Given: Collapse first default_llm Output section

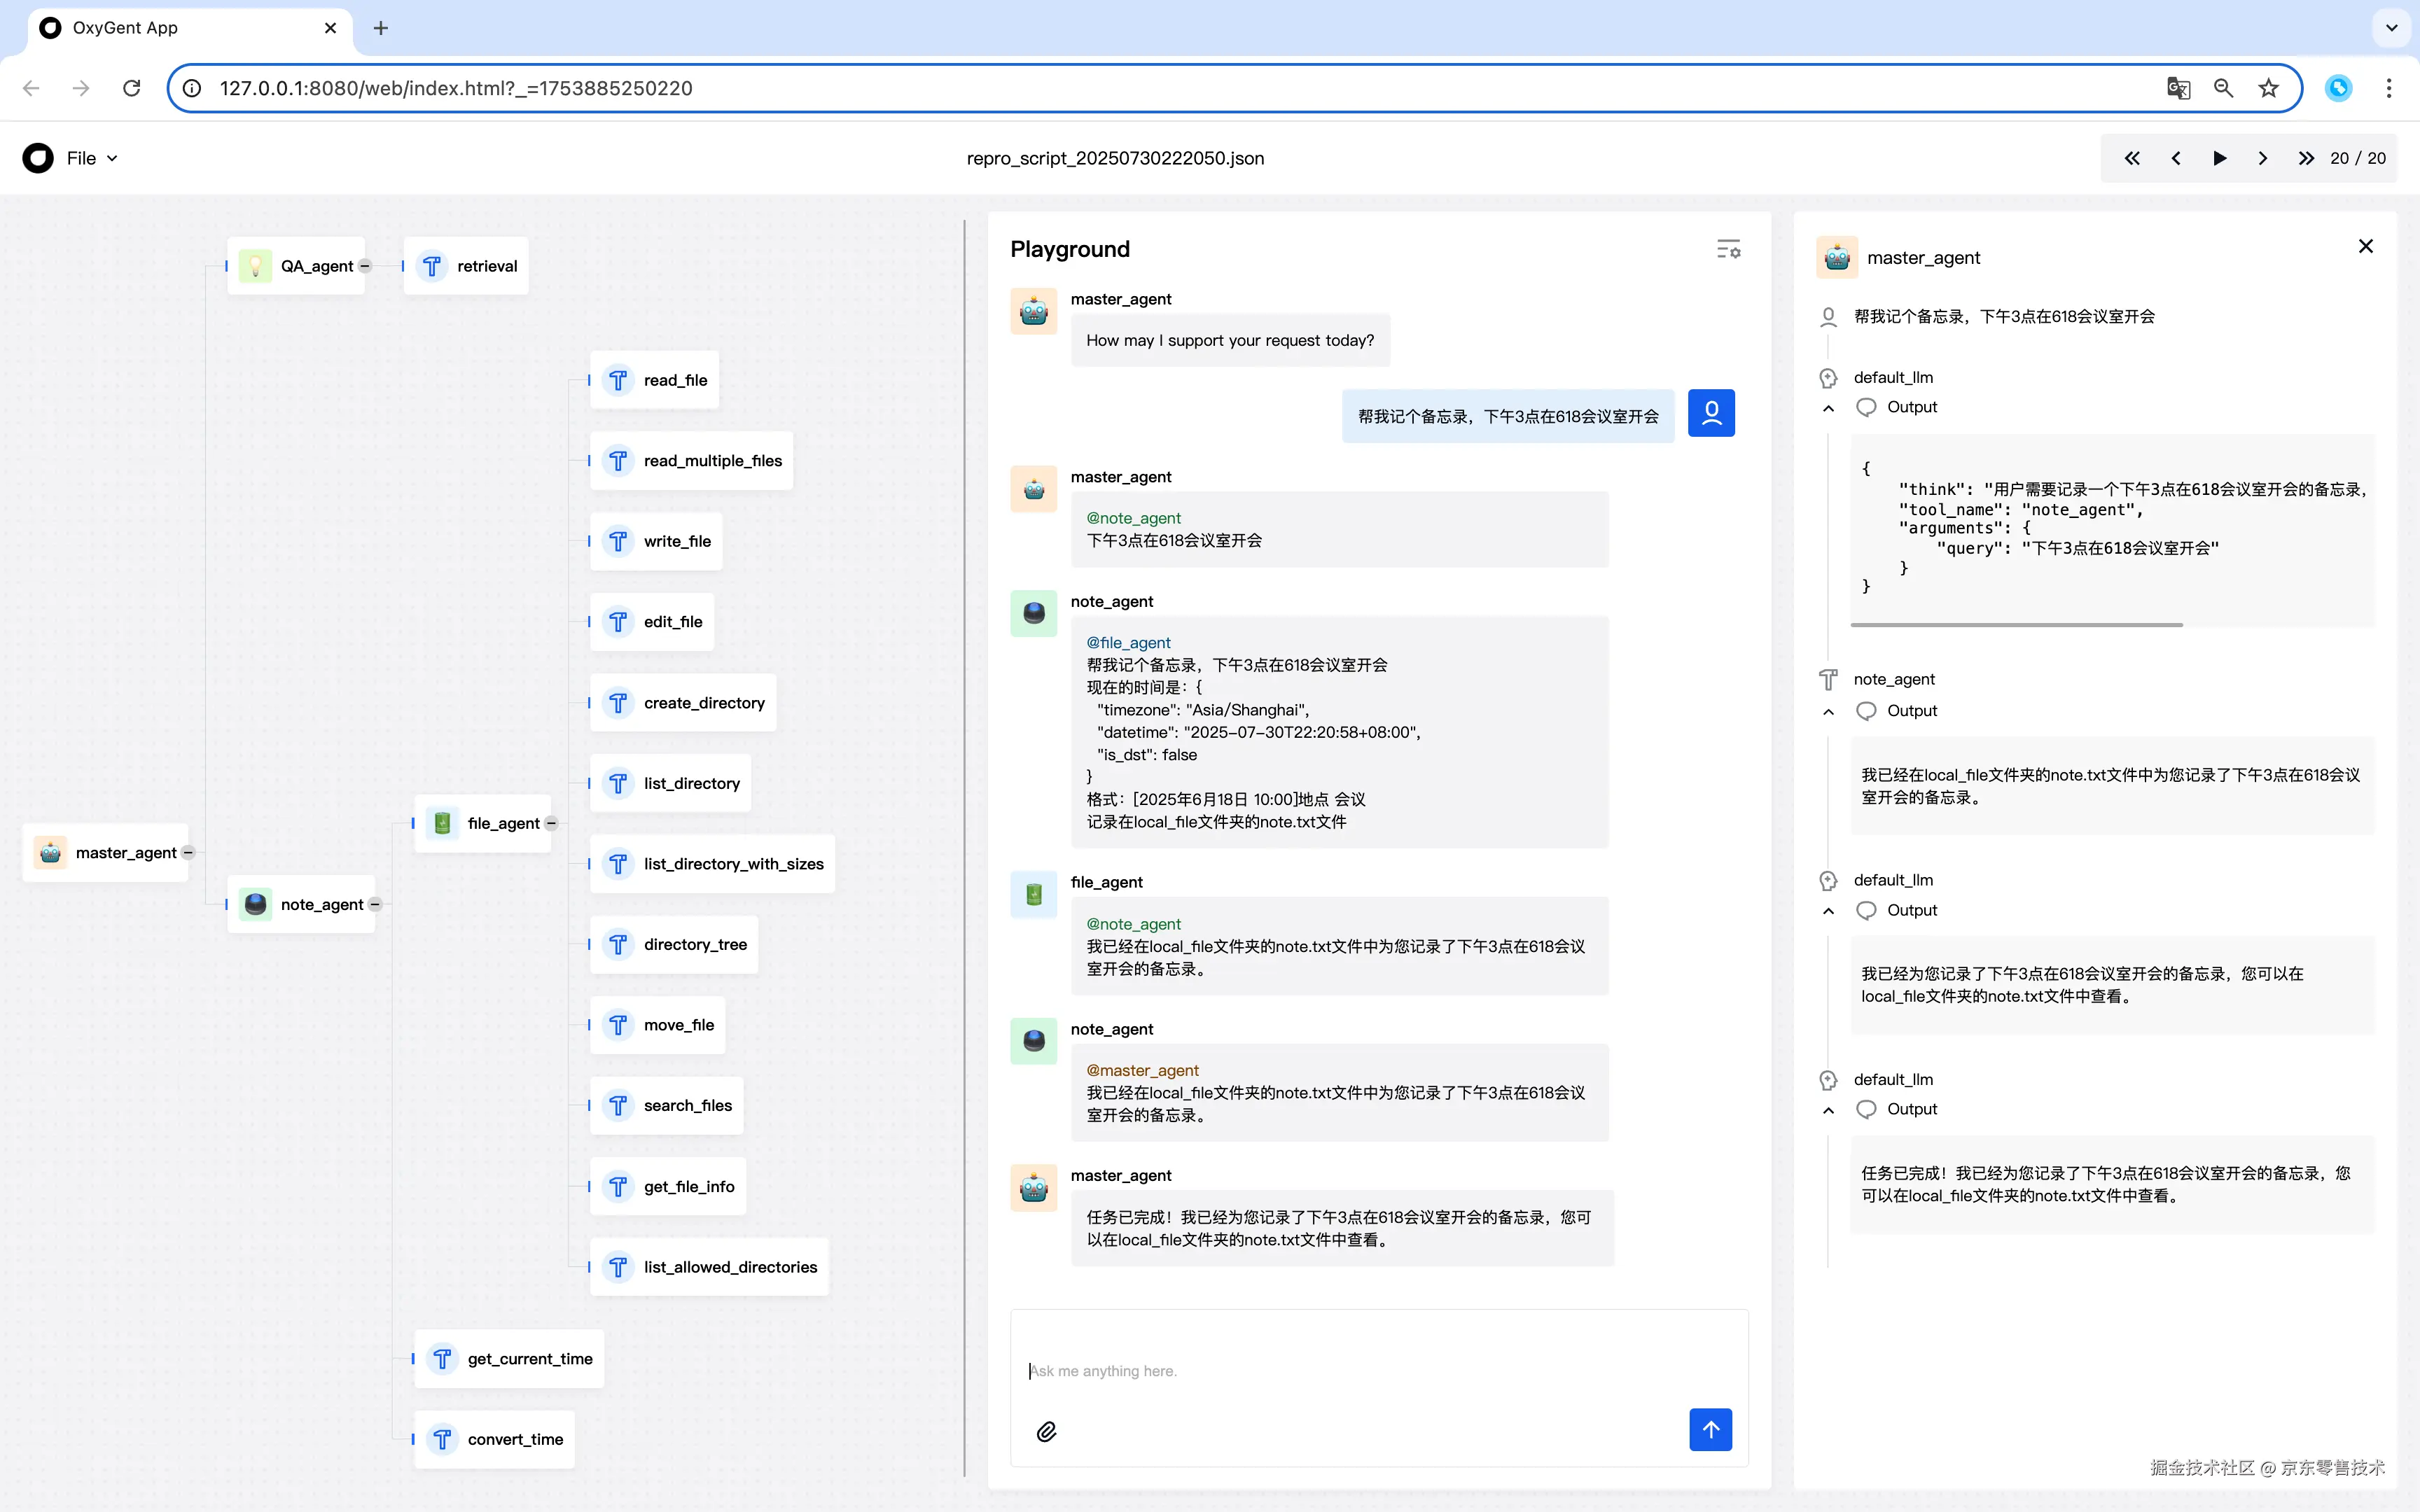Looking at the screenshot, I should (1828, 408).
